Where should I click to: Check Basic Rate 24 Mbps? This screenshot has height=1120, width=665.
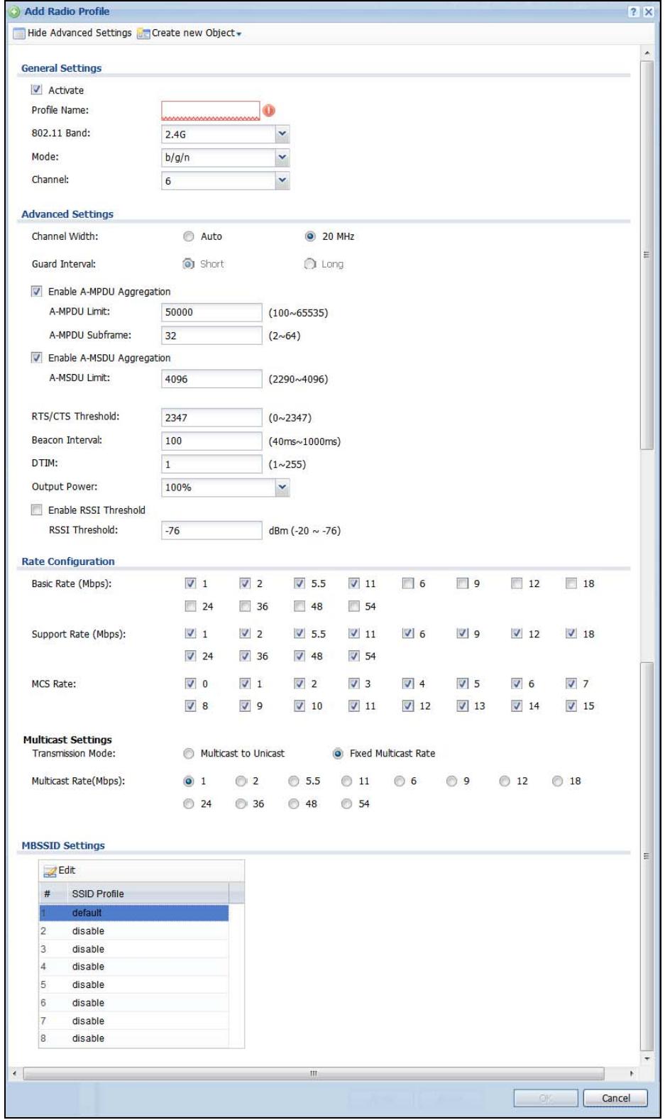pos(190,606)
